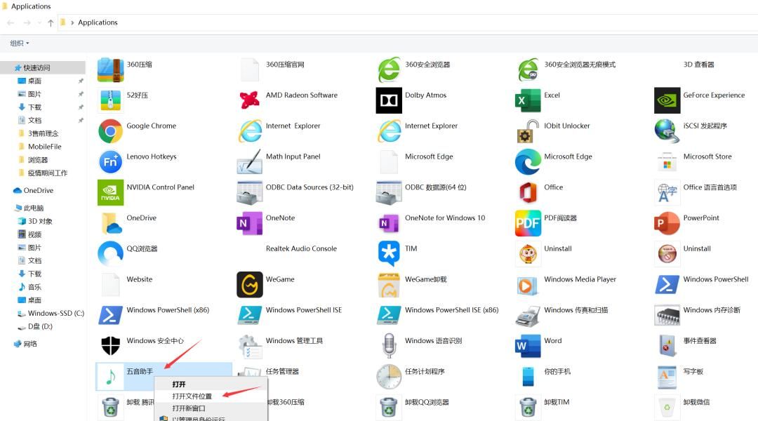
Task: Select ODBC Data Sources (32-bit) icon
Action: pos(249,192)
